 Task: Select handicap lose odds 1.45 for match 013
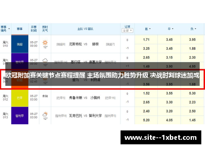click(x=192, y=120)
